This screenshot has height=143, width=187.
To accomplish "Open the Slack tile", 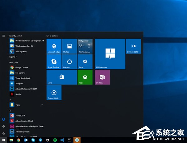I will click(x=85, y=62).
